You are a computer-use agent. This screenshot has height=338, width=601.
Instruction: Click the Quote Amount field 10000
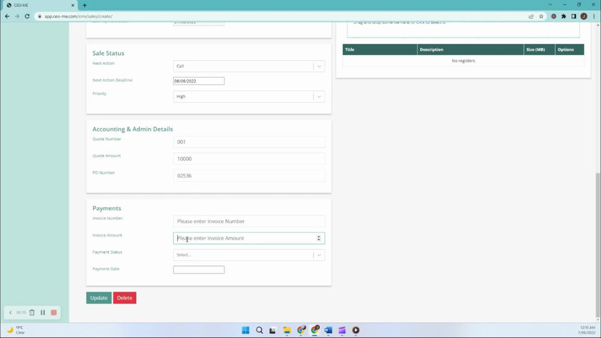coord(249,158)
